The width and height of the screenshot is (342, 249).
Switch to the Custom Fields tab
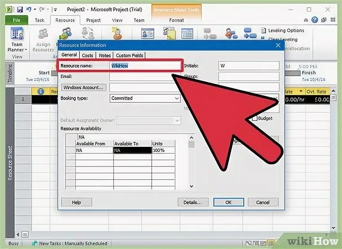pos(129,55)
